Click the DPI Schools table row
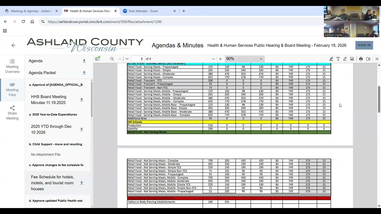381x214 pixels. pos(229,122)
